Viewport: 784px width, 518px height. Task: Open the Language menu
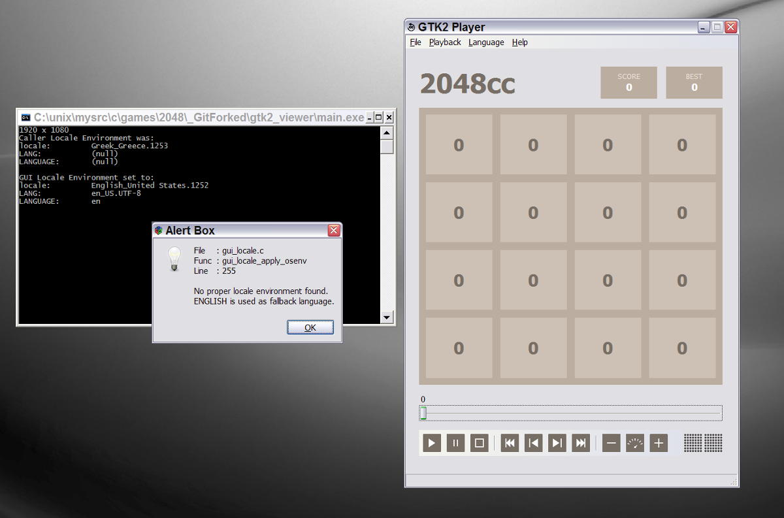pyautogui.click(x=486, y=42)
